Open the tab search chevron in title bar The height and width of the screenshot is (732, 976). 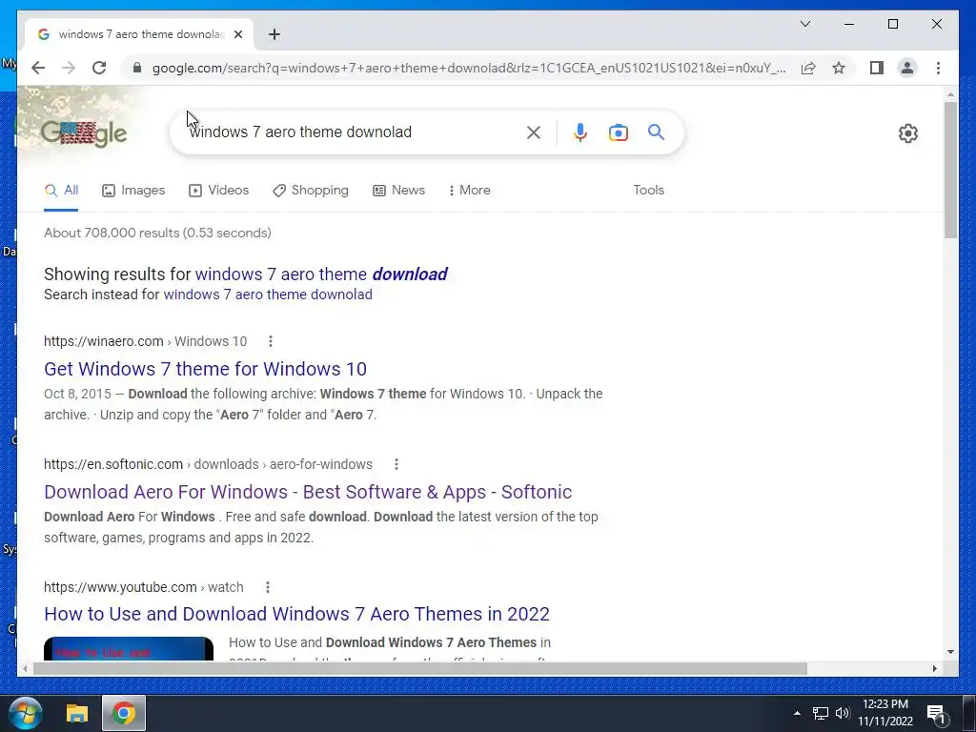(805, 24)
